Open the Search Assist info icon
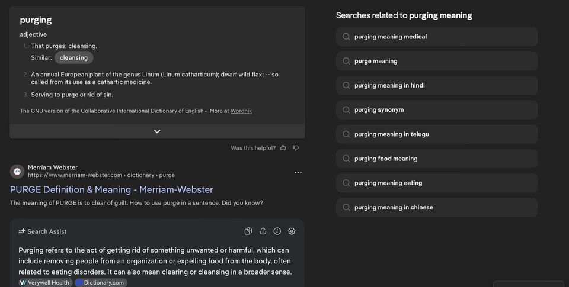The image size is (569, 287). coord(277,231)
